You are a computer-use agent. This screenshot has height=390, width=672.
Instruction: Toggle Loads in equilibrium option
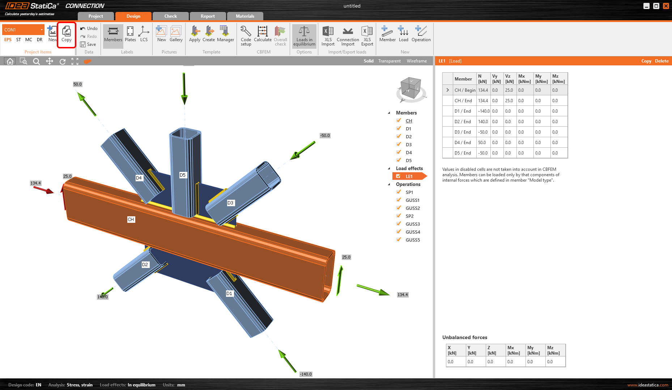point(304,35)
